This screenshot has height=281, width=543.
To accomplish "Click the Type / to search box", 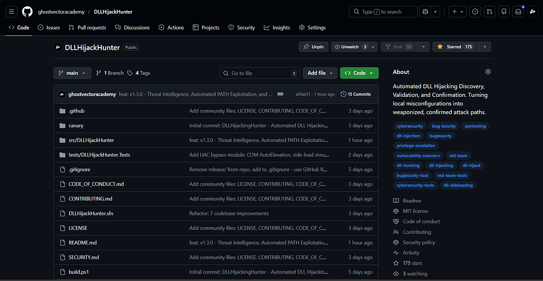I will (383, 12).
